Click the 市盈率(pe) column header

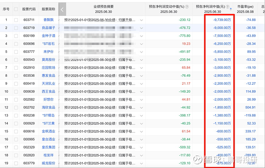245,7
